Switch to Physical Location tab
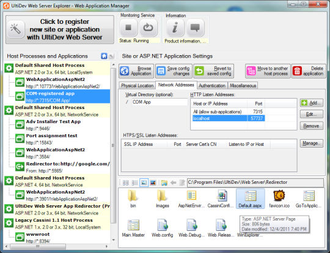Image resolution: width=330 pixels, height=253 pixels. (137, 86)
